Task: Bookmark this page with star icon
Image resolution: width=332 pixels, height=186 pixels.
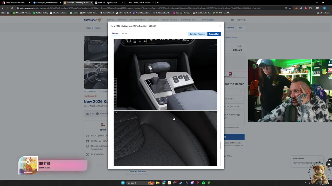Action: pos(290,8)
